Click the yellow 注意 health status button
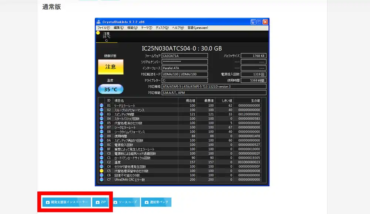 (x=110, y=67)
